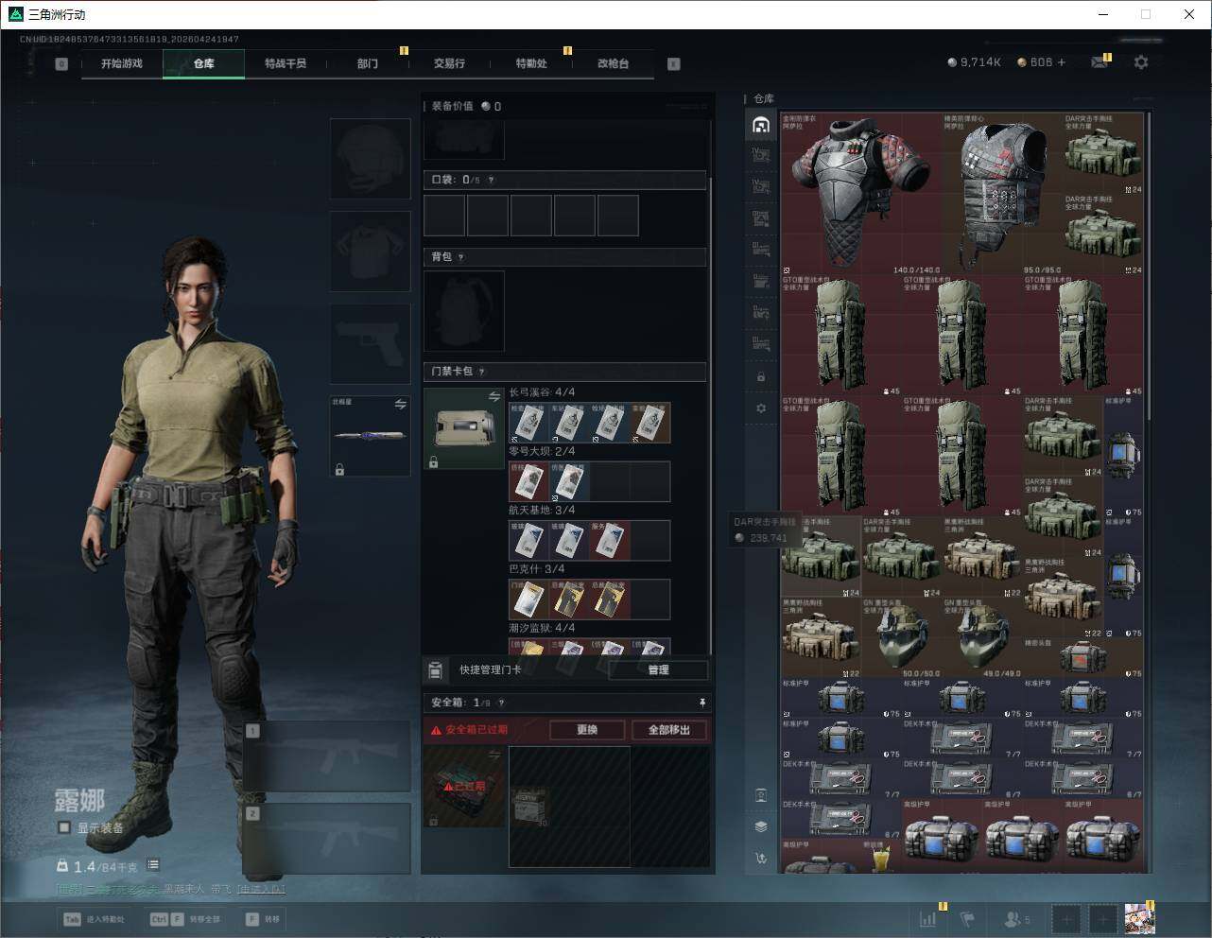Select the GN helmet with 49.0/49.0 durability
Screen dimensions: 1212x938
[x=982, y=637]
